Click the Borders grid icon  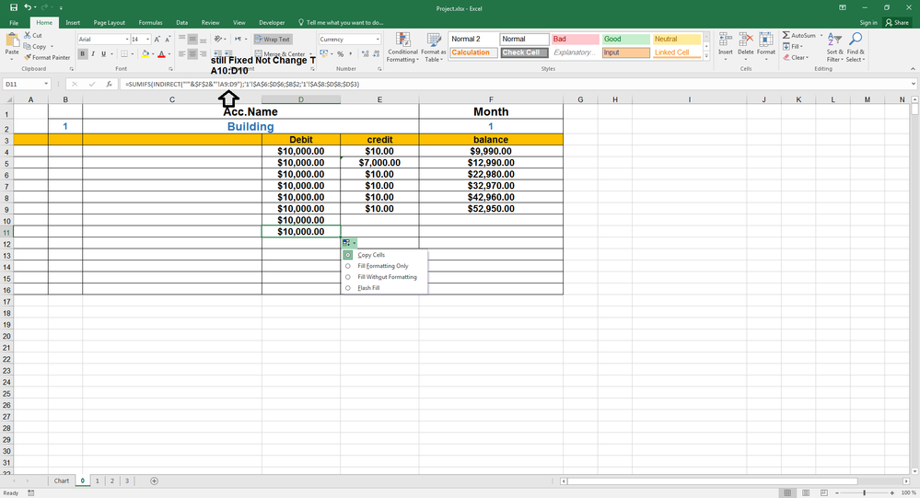[x=123, y=54]
